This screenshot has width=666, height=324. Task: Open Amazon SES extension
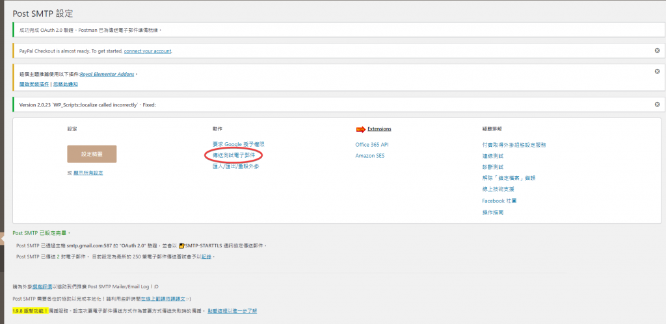(x=369, y=156)
